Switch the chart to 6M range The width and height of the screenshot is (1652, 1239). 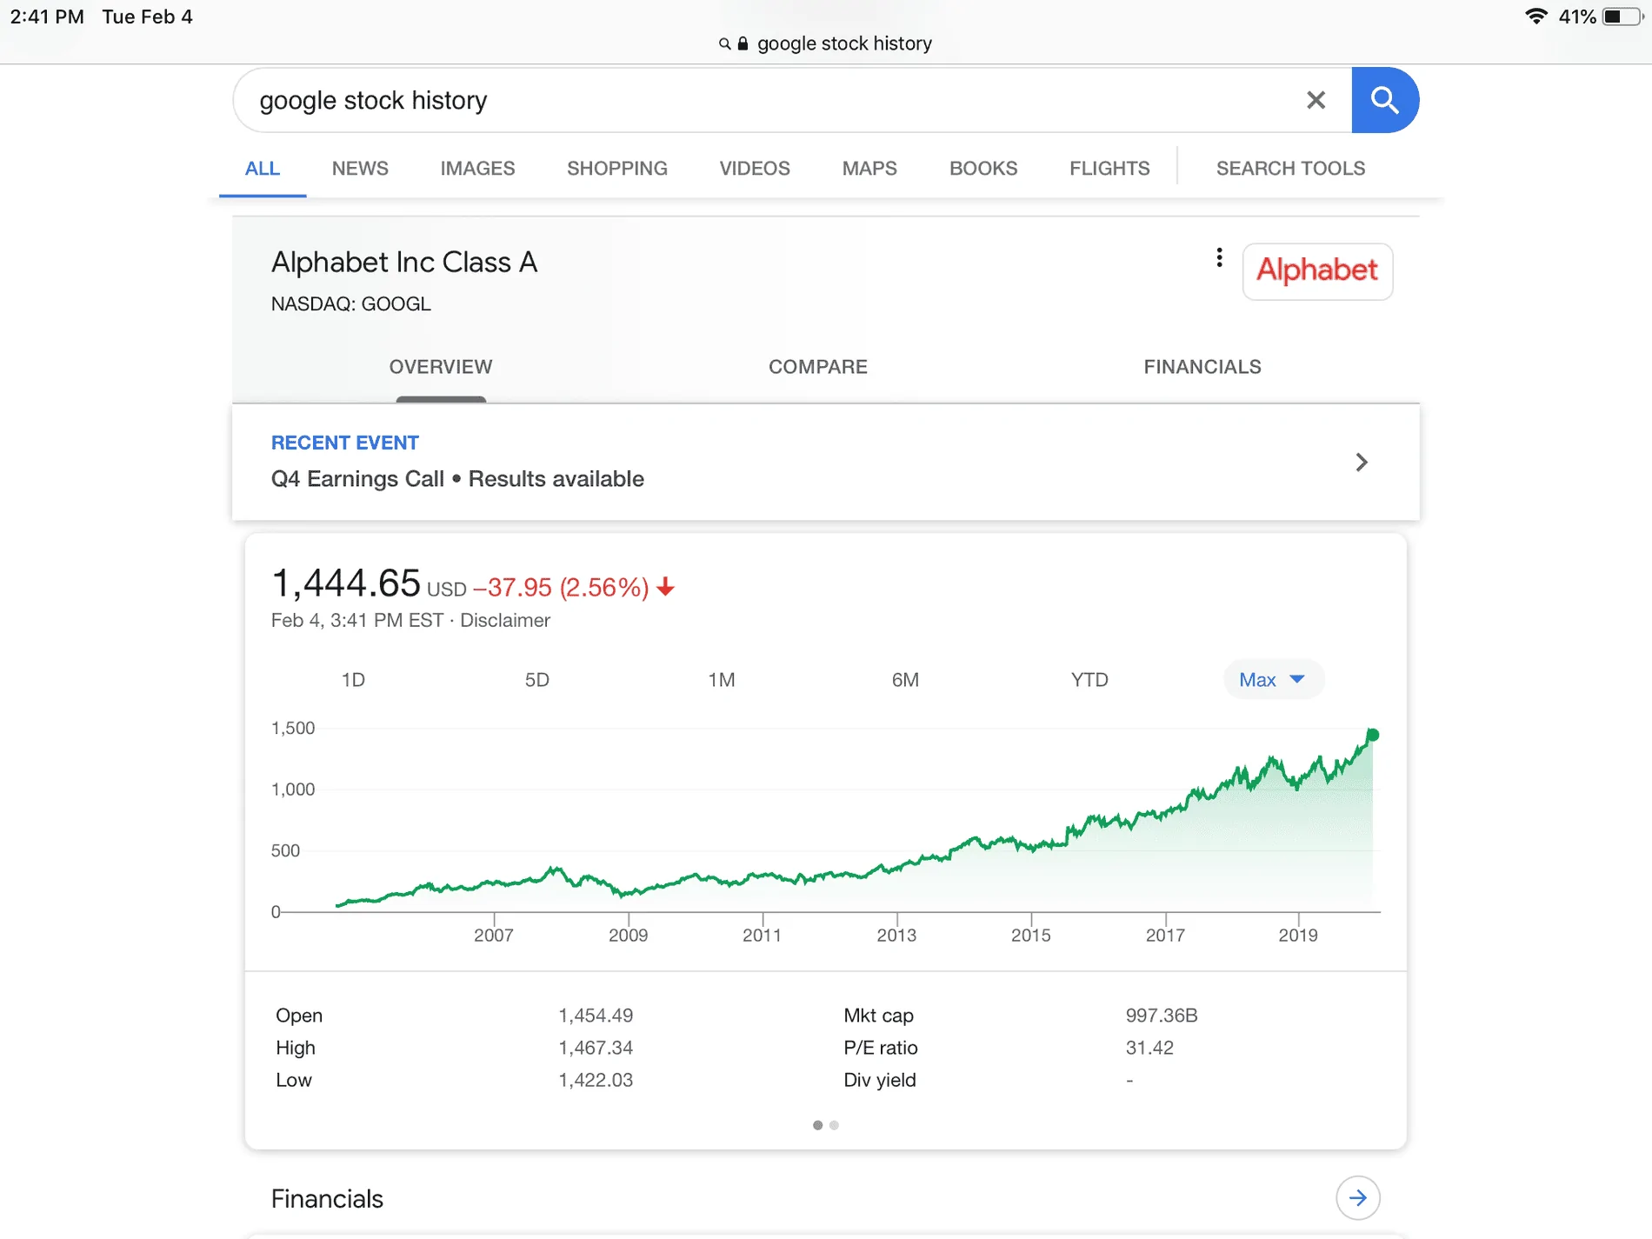point(905,679)
